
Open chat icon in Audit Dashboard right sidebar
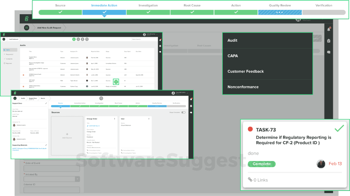(x=160, y=51)
